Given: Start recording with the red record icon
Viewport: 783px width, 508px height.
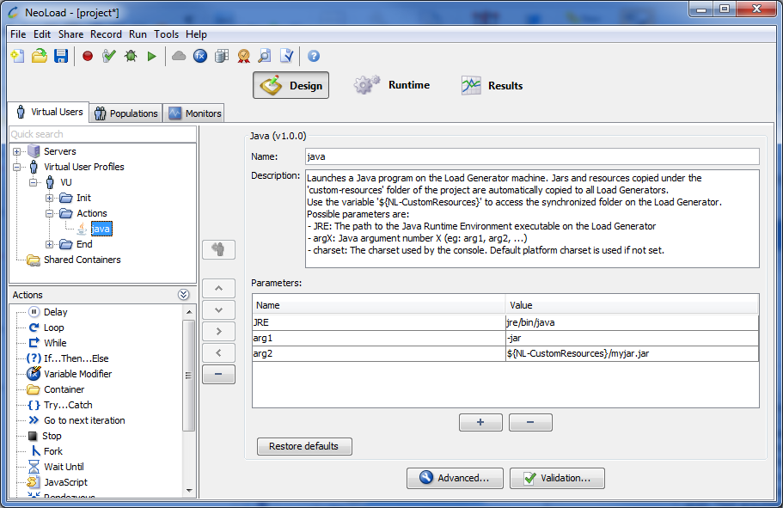Looking at the screenshot, I should tap(88, 56).
